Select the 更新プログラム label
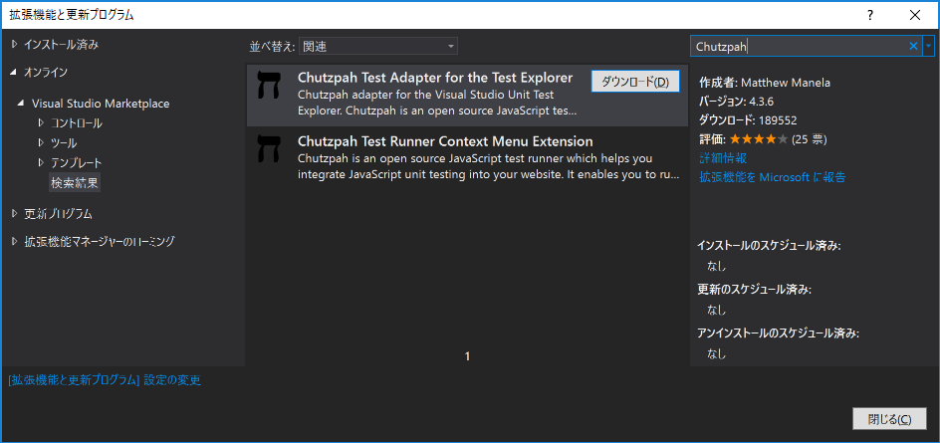 [58, 213]
